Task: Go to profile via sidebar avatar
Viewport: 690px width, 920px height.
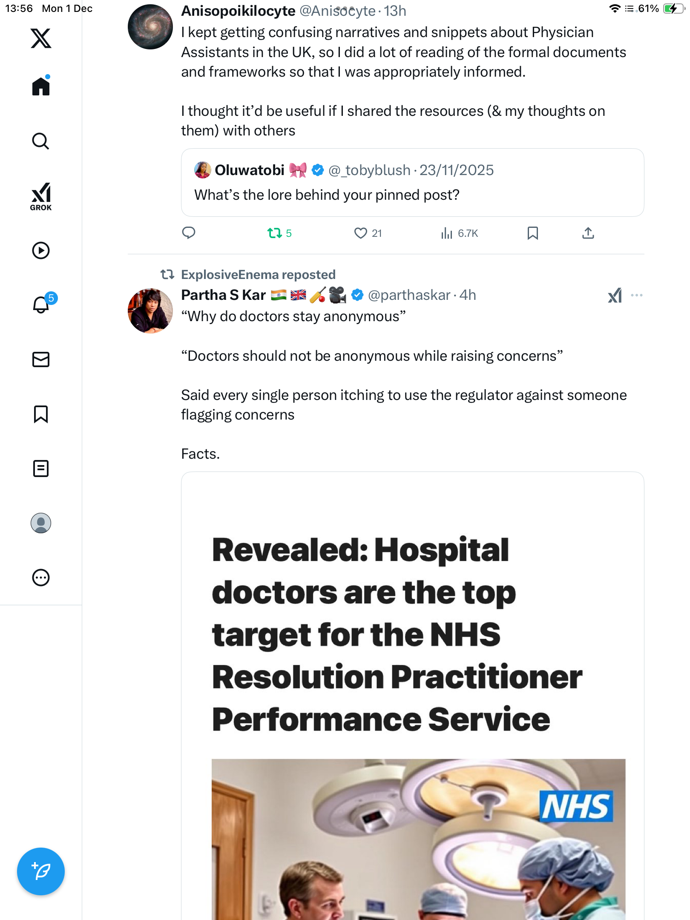Action: coord(41,523)
